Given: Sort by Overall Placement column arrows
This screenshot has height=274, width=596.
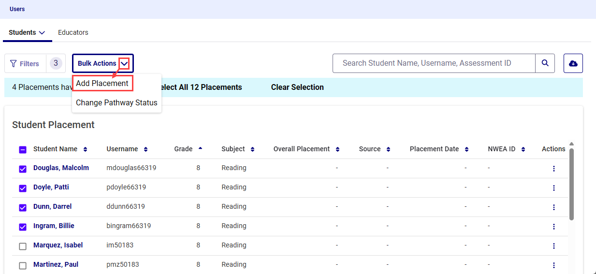Looking at the screenshot, I should pyautogui.click(x=337, y=149).
